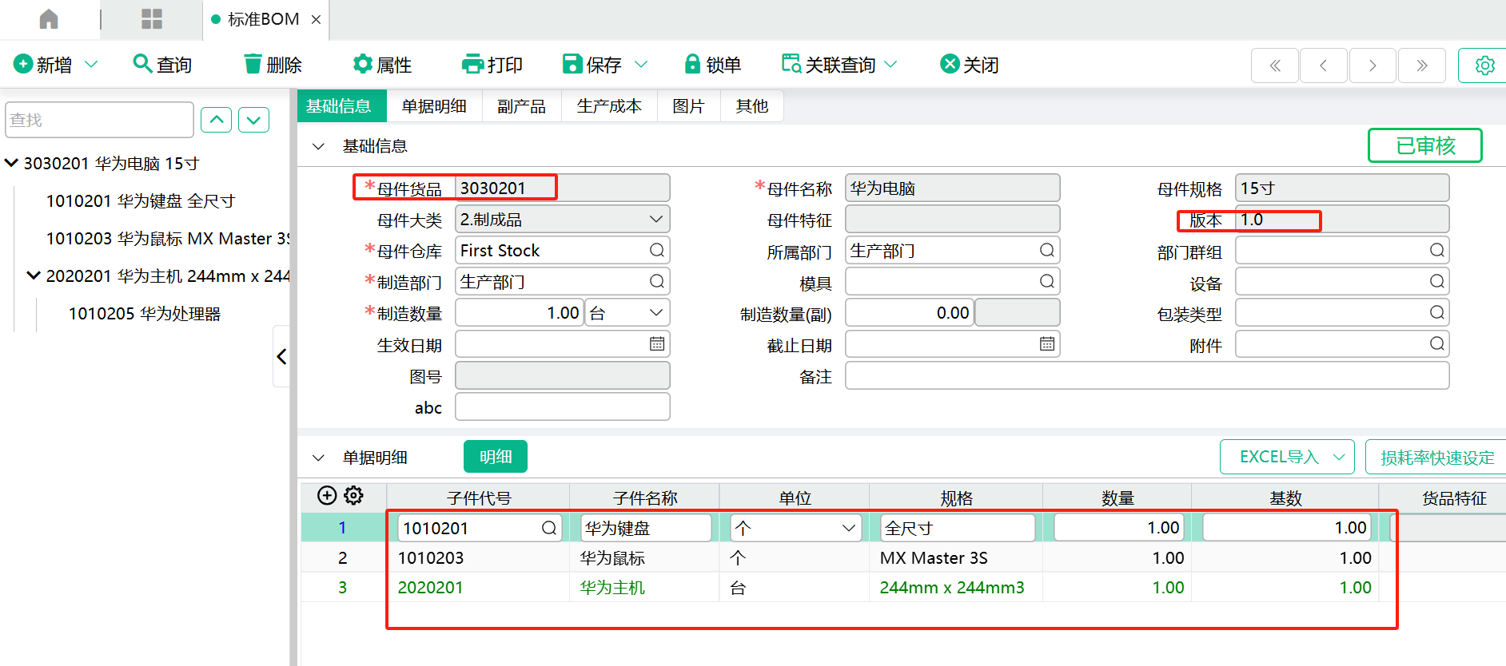Search 子件代号 1010201 with lookup icon
Image resolution: width=1506 pixels, height=666 pixels.
coord(549,528)
